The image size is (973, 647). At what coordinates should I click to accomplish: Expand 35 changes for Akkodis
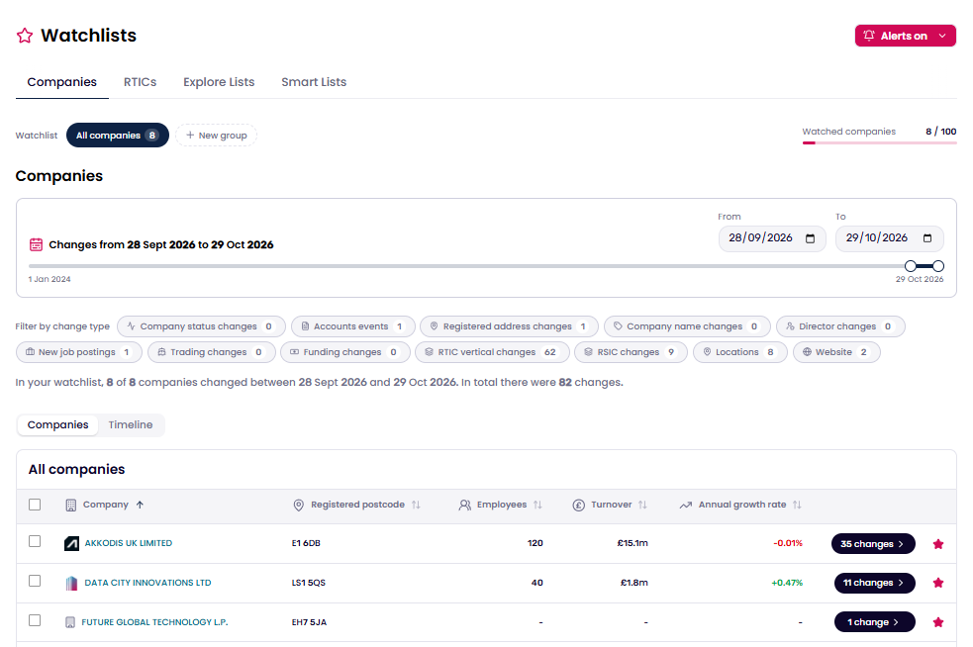(x=873, y=544)
